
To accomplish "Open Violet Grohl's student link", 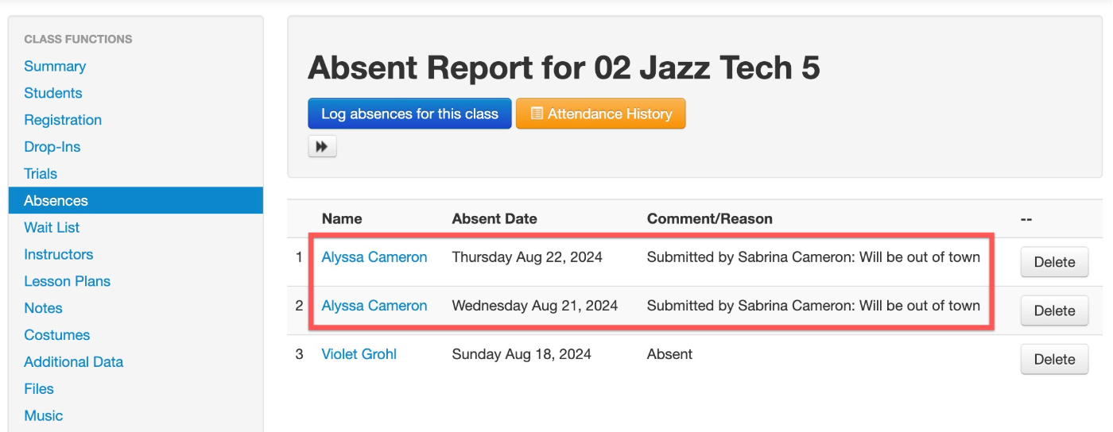I will (359, 354).
